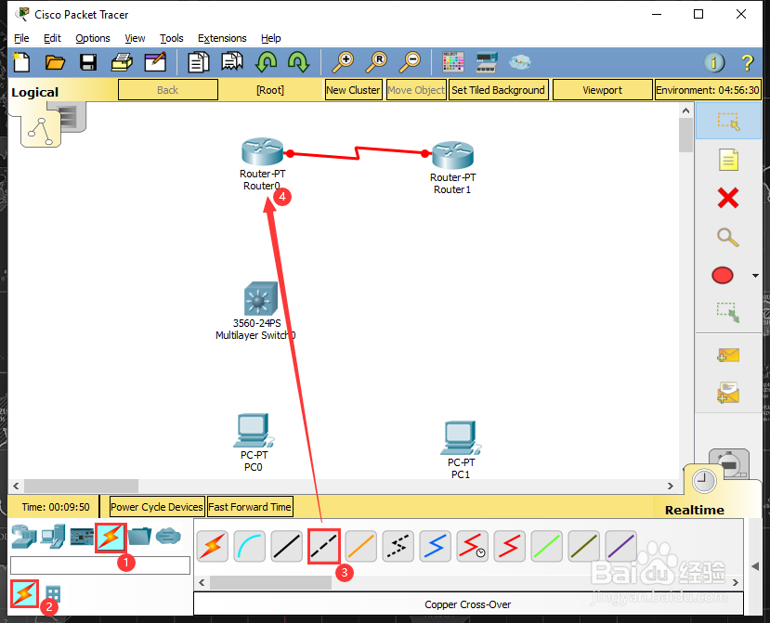The width and height of the screenshot is (770, 623).
Task: Open the network information icon
Action: (x=714, y=62)
